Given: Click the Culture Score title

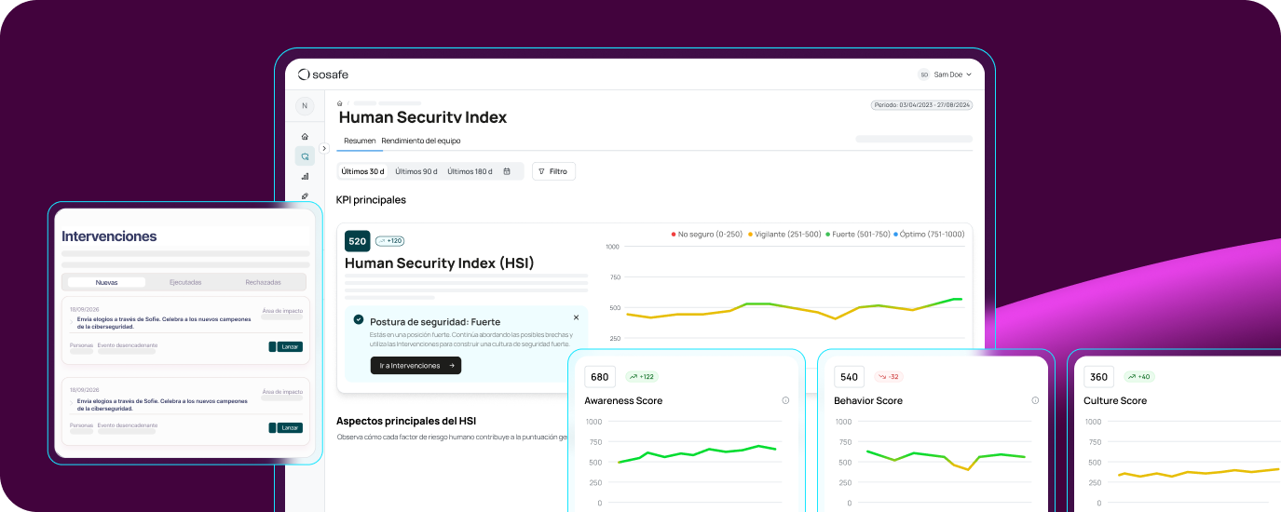Looking at the screenshot, I should (x=1115, y=401).
